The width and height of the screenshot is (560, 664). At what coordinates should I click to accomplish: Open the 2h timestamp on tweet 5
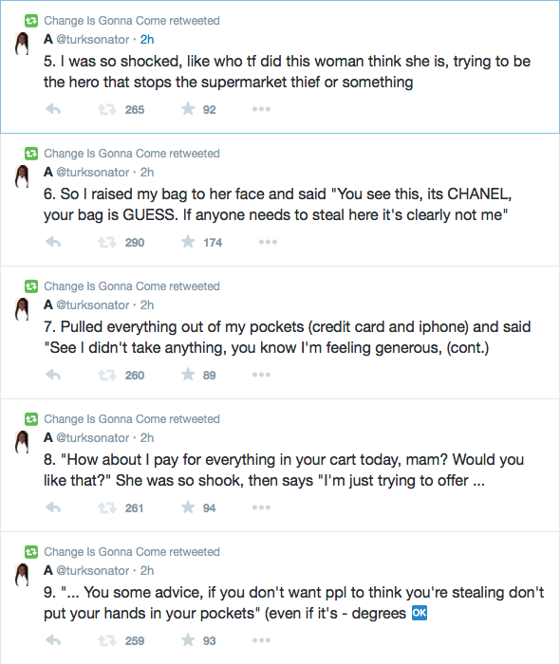tap(147, 40)
